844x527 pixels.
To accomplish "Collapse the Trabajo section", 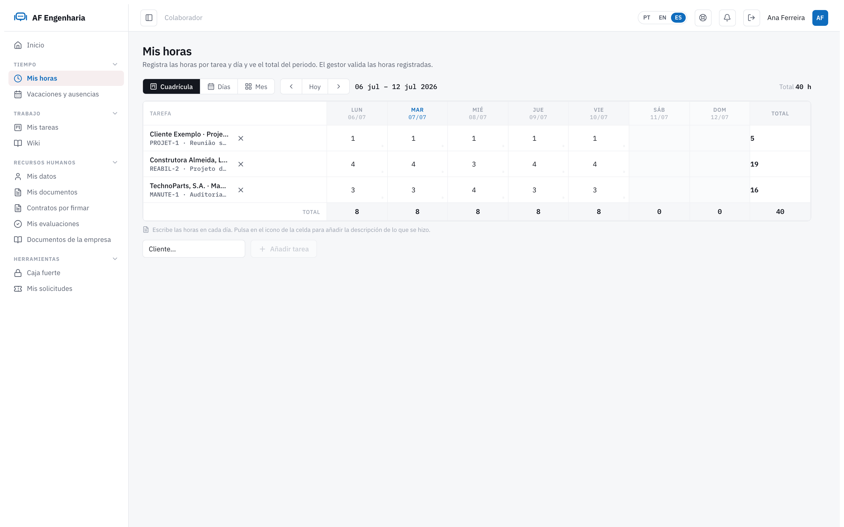I will [x=115, y=113].
